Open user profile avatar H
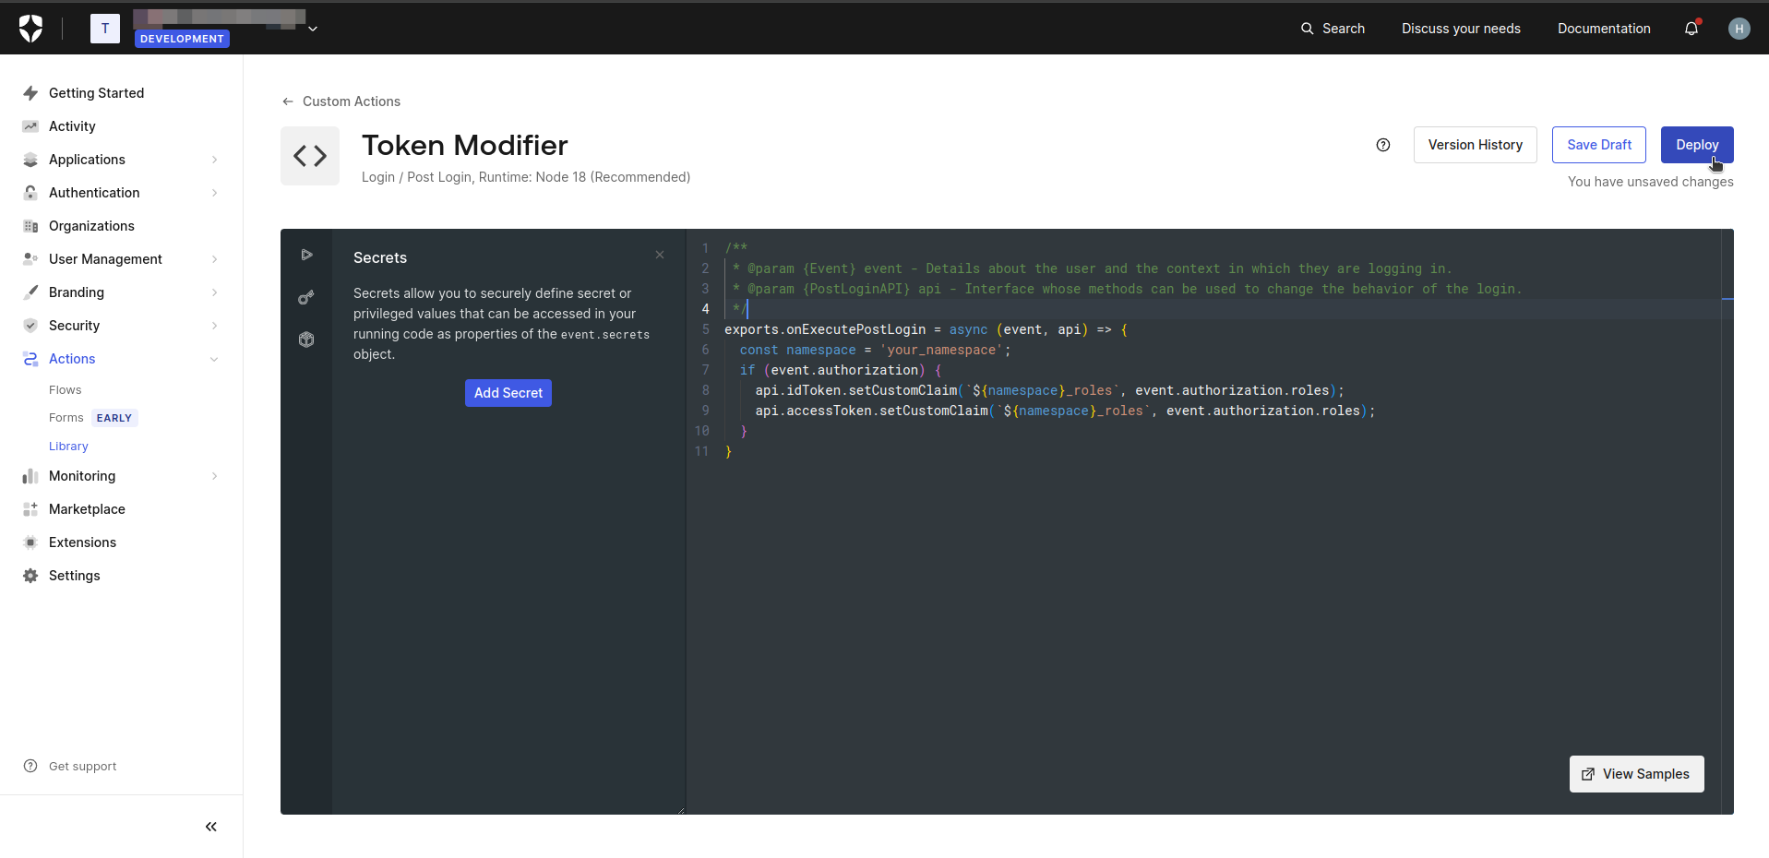This screenshot has height=858, width=1769. [x=1739, y=29]
